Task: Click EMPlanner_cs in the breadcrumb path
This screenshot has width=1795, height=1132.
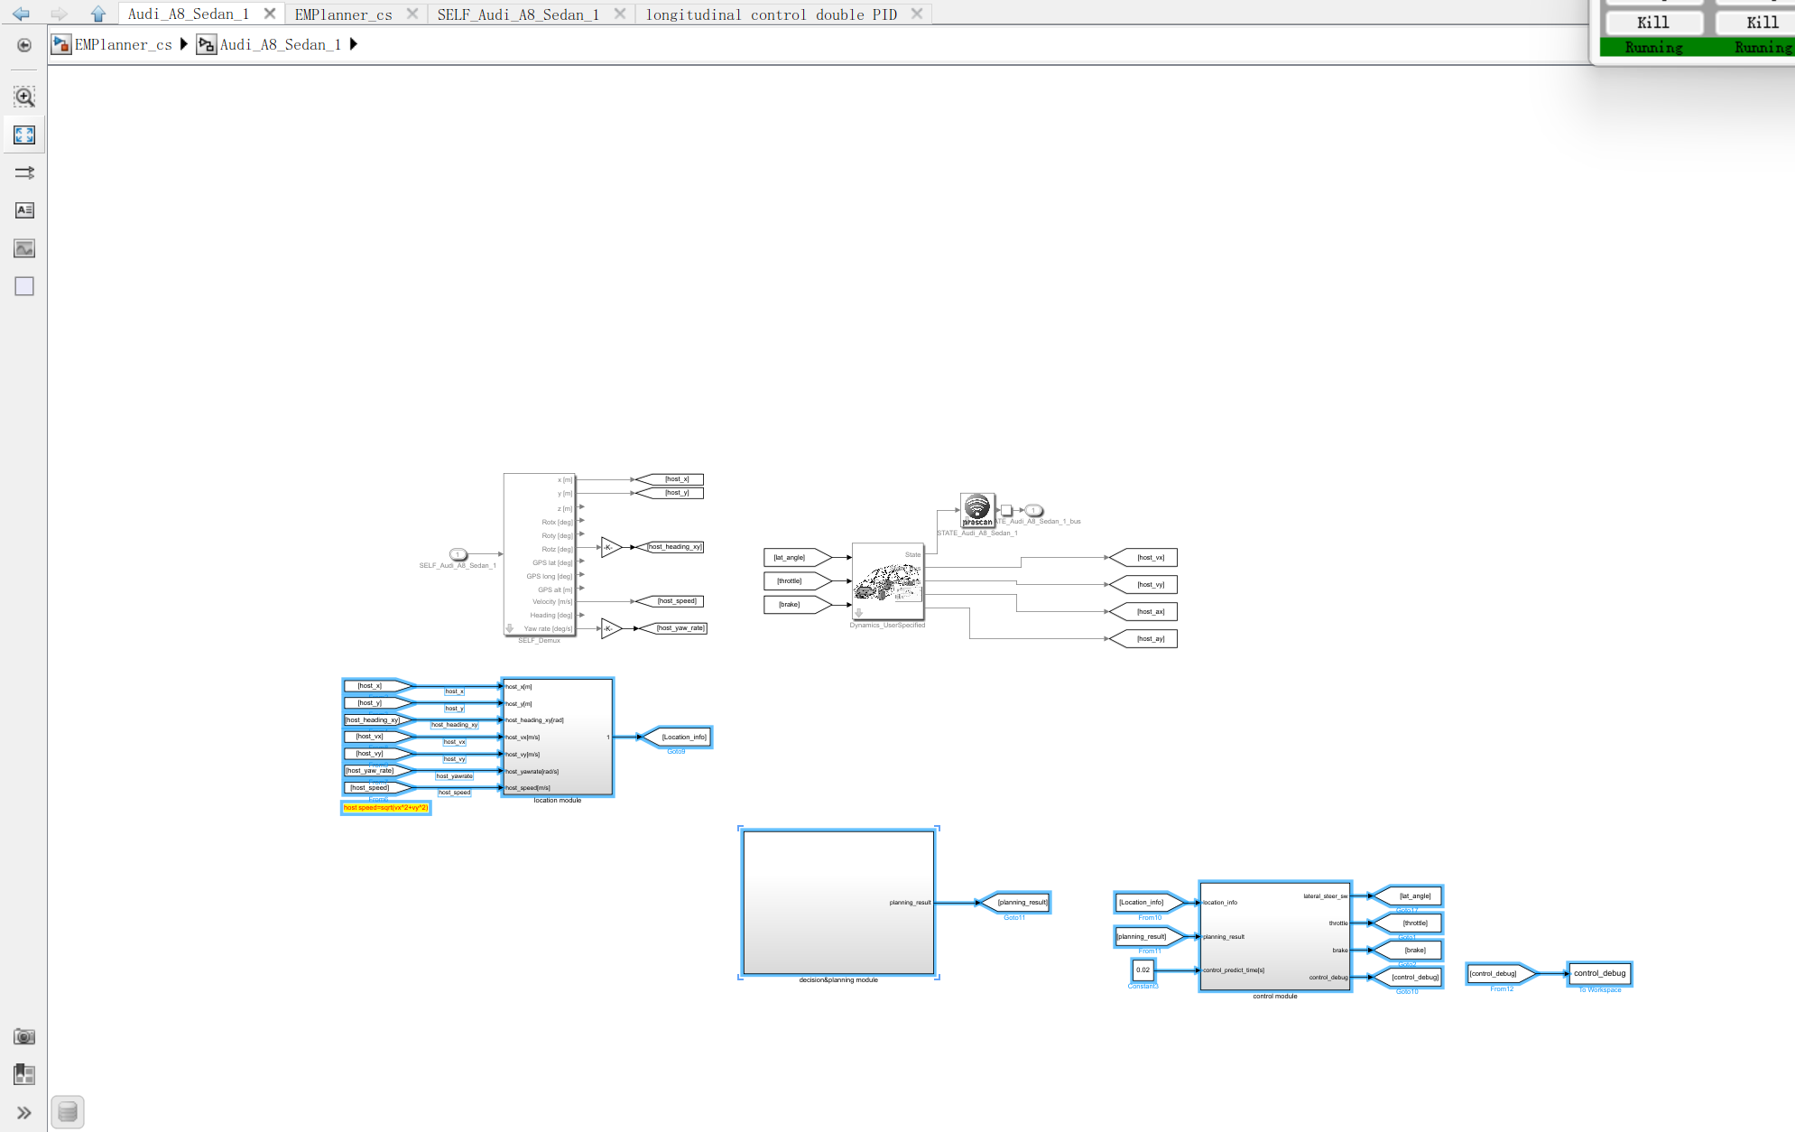Action: (123, 44)
